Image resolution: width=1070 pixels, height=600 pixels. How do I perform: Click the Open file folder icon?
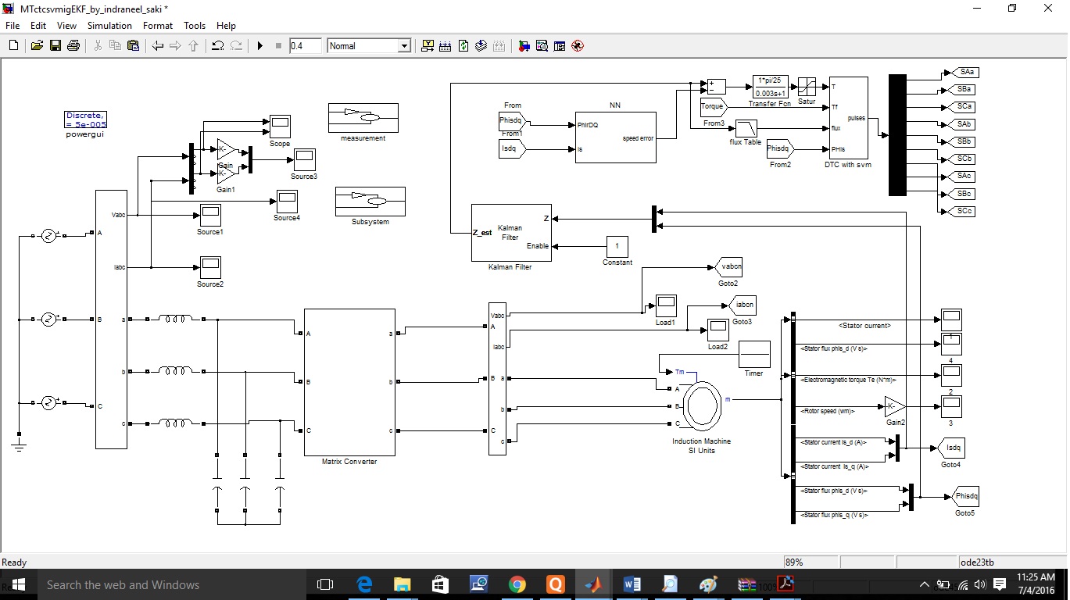point(37,46)
